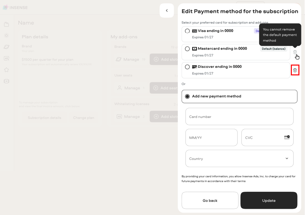Focus the Card number field
The width and height of the screenshot is (305, 215).
pos(239,117)
